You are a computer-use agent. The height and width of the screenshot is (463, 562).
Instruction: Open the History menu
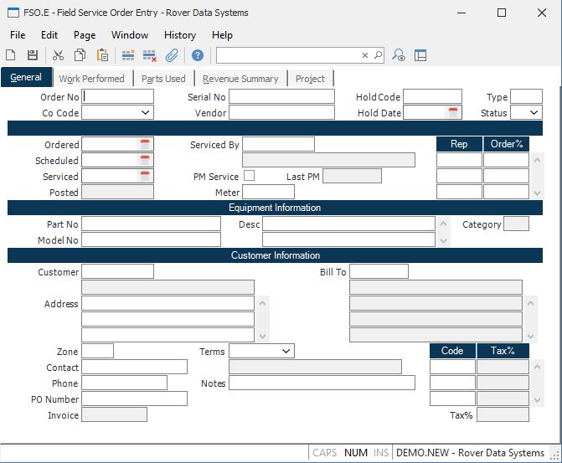pos(179,35)
